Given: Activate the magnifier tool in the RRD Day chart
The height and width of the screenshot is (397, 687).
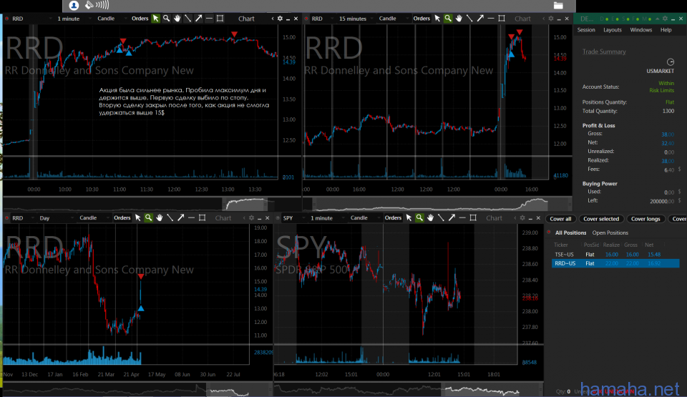Looking at the screenshot, I should [x=149, y=217].
